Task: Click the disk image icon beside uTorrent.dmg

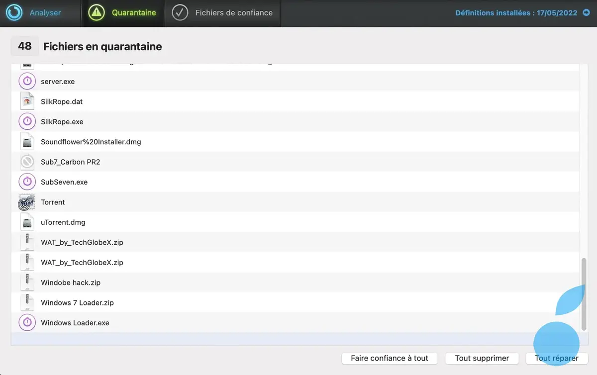Action: 27,222
